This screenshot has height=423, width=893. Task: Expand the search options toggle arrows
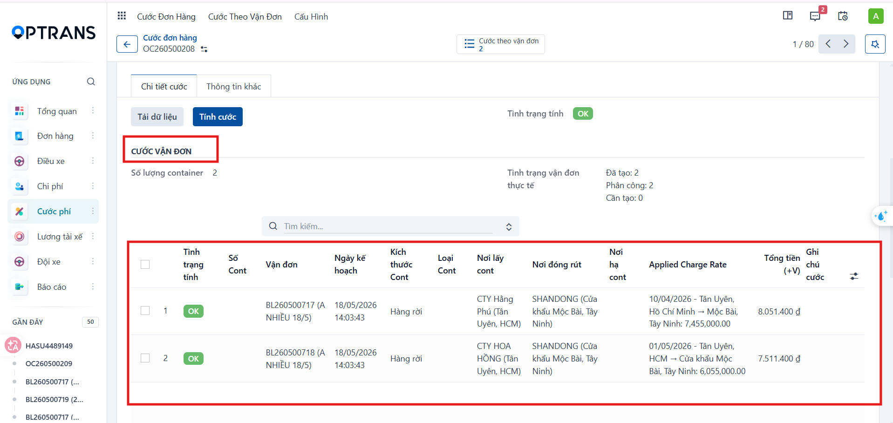[509, 226]
